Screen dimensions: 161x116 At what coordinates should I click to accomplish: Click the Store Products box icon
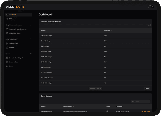click(x=7, y=62)
